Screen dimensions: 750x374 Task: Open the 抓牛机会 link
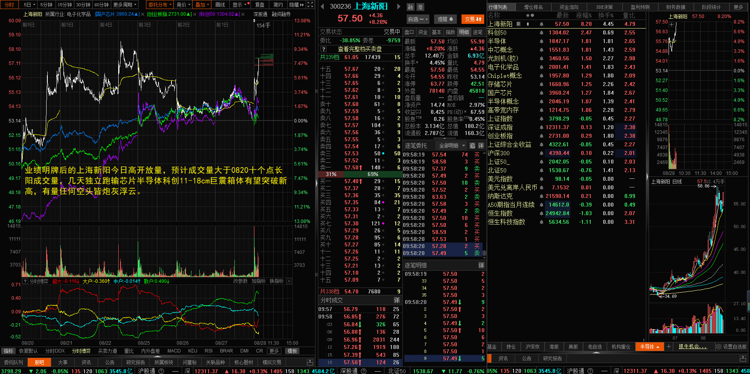click(693, 347)
